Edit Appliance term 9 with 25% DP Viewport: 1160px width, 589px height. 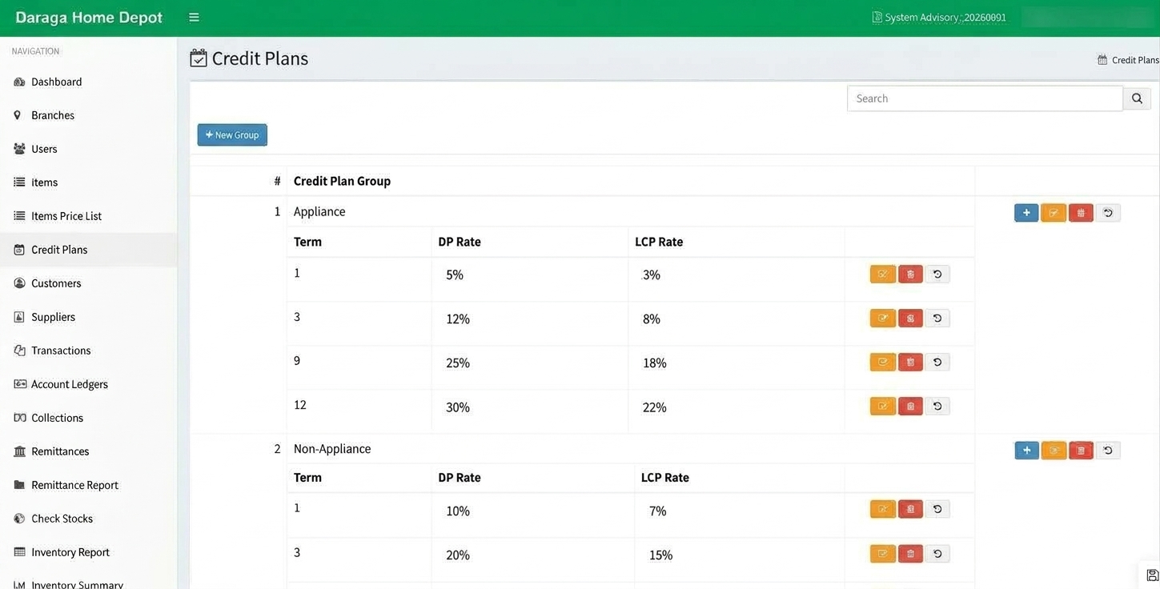(x=883, y=363)
